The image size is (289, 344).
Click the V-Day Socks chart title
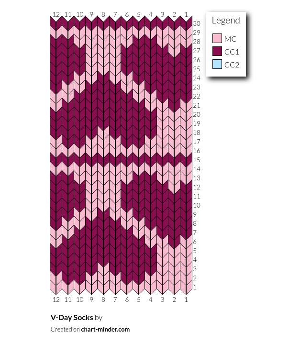click(72, 318)
